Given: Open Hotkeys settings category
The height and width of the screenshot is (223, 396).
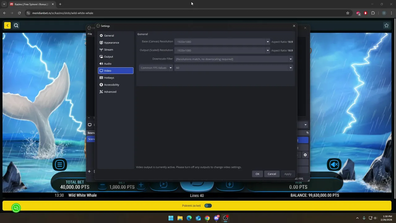Looking at the screenshot, I should pos(115,78).
